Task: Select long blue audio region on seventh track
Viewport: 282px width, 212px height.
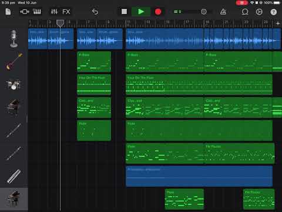Action: click(x=199, y=176)
